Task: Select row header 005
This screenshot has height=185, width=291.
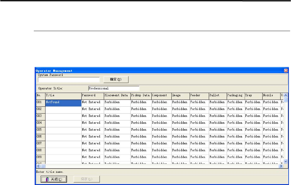Action: pos(40,130)
